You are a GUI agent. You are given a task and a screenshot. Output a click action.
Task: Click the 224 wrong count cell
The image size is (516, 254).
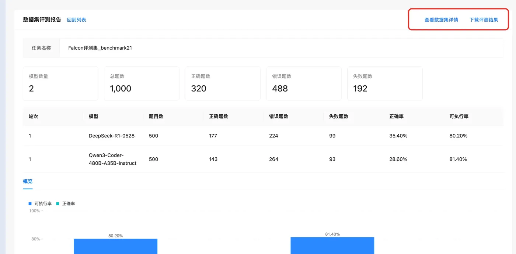273,136
